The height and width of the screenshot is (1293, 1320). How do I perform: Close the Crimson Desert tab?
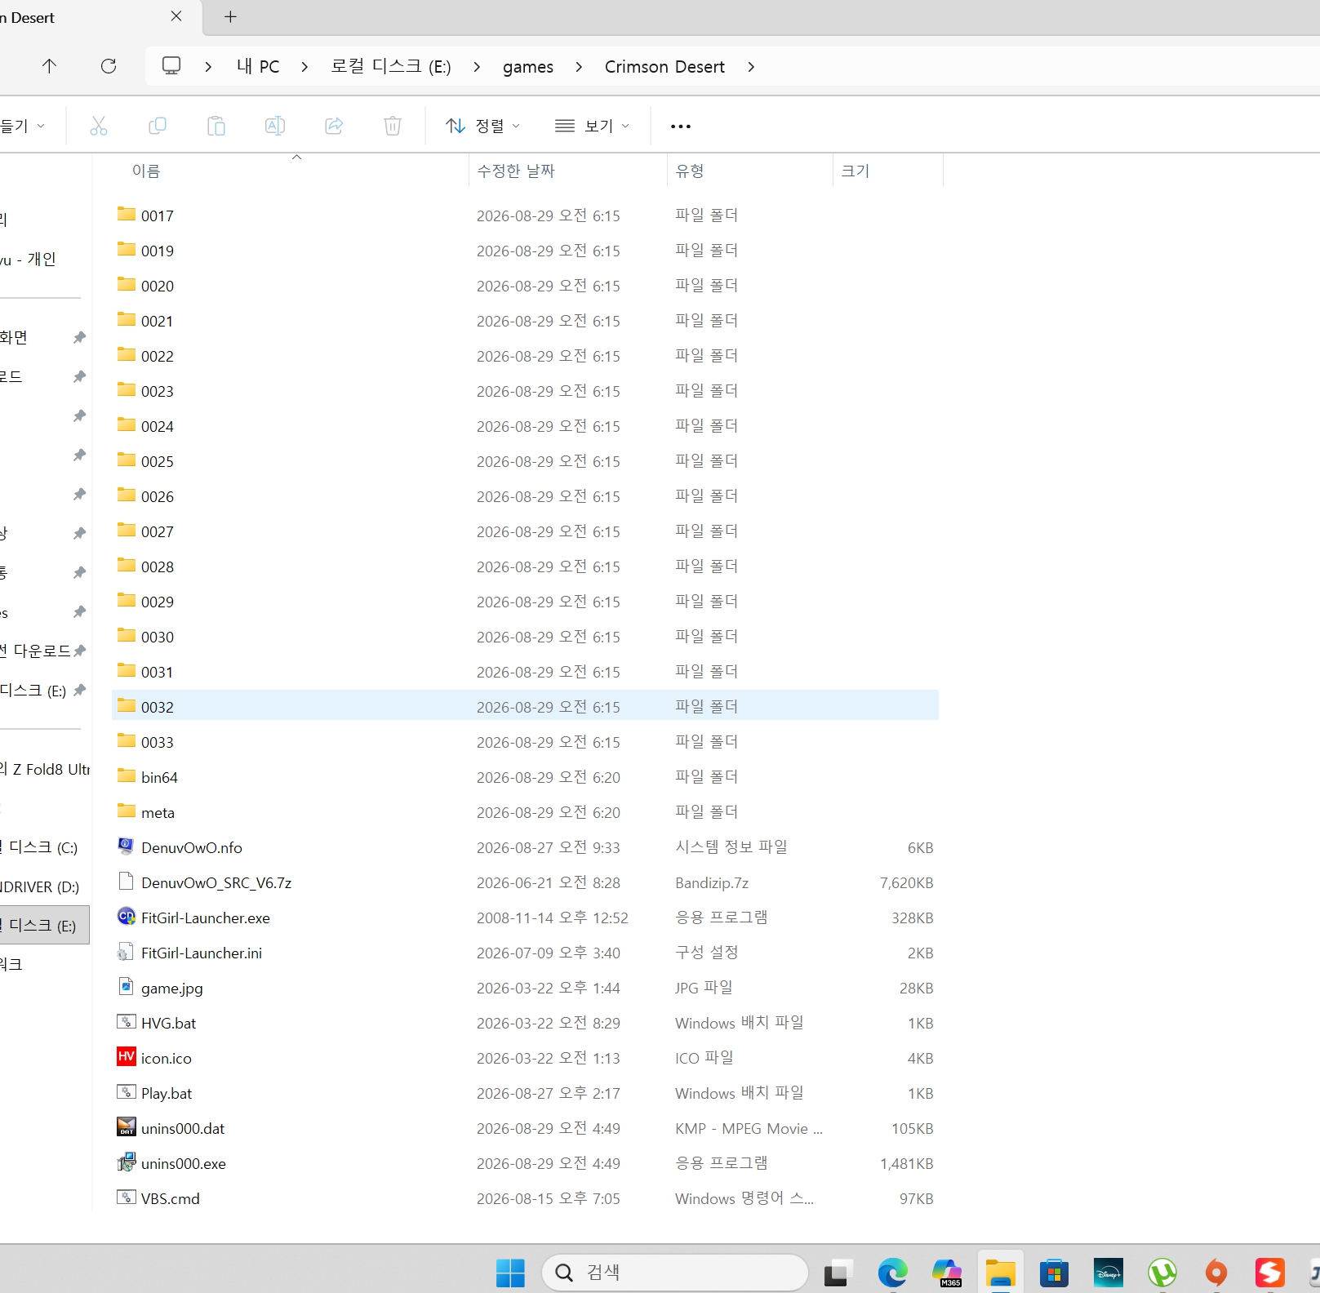[x=176, y=16]
